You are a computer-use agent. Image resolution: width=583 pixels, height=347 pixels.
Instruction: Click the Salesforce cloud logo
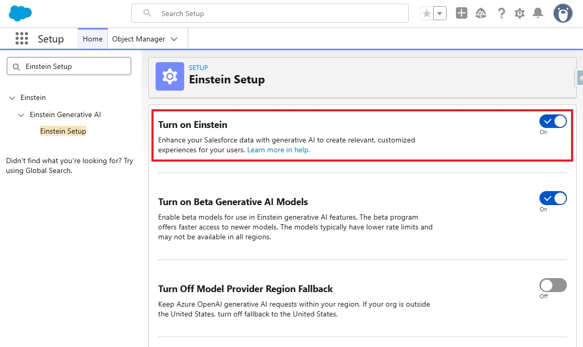[x=20, y=13]
